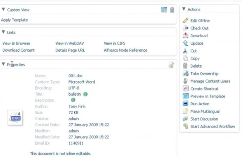Collapse the Links panel
The image size is (242, 157).
tap(4, 32)
